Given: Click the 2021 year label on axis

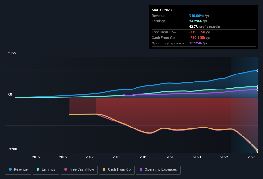Looking at the screenshot, I should 197,157.
